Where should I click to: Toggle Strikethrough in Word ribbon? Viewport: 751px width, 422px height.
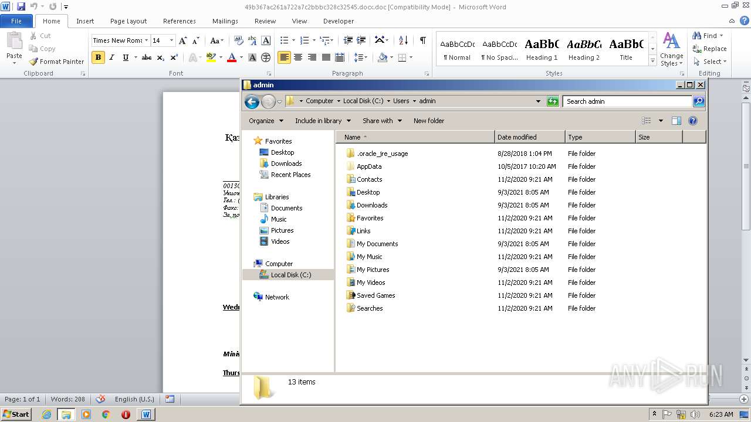[x=147, y=57]
